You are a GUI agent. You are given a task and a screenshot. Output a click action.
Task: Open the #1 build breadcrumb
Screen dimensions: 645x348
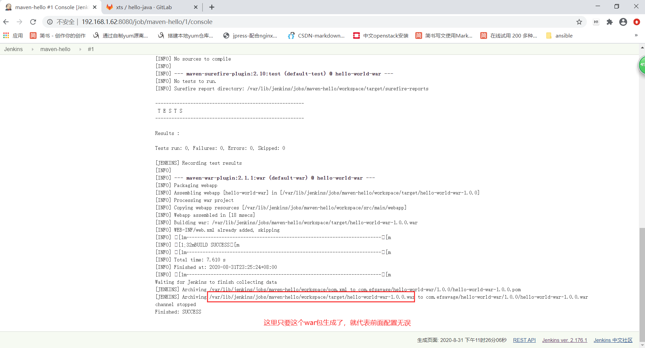91,49
